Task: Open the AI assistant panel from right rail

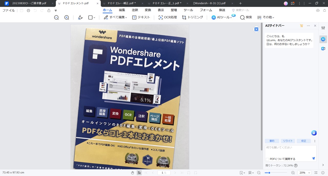Action: (x=323, y=39)
